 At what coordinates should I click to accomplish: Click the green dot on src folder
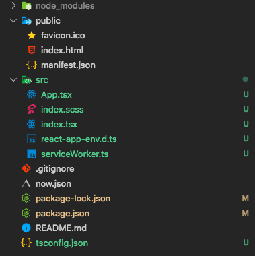coord(245,79)
